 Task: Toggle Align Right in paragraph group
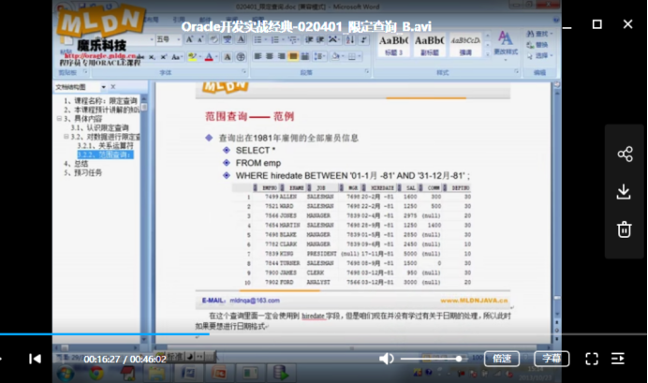pos(282,56)
